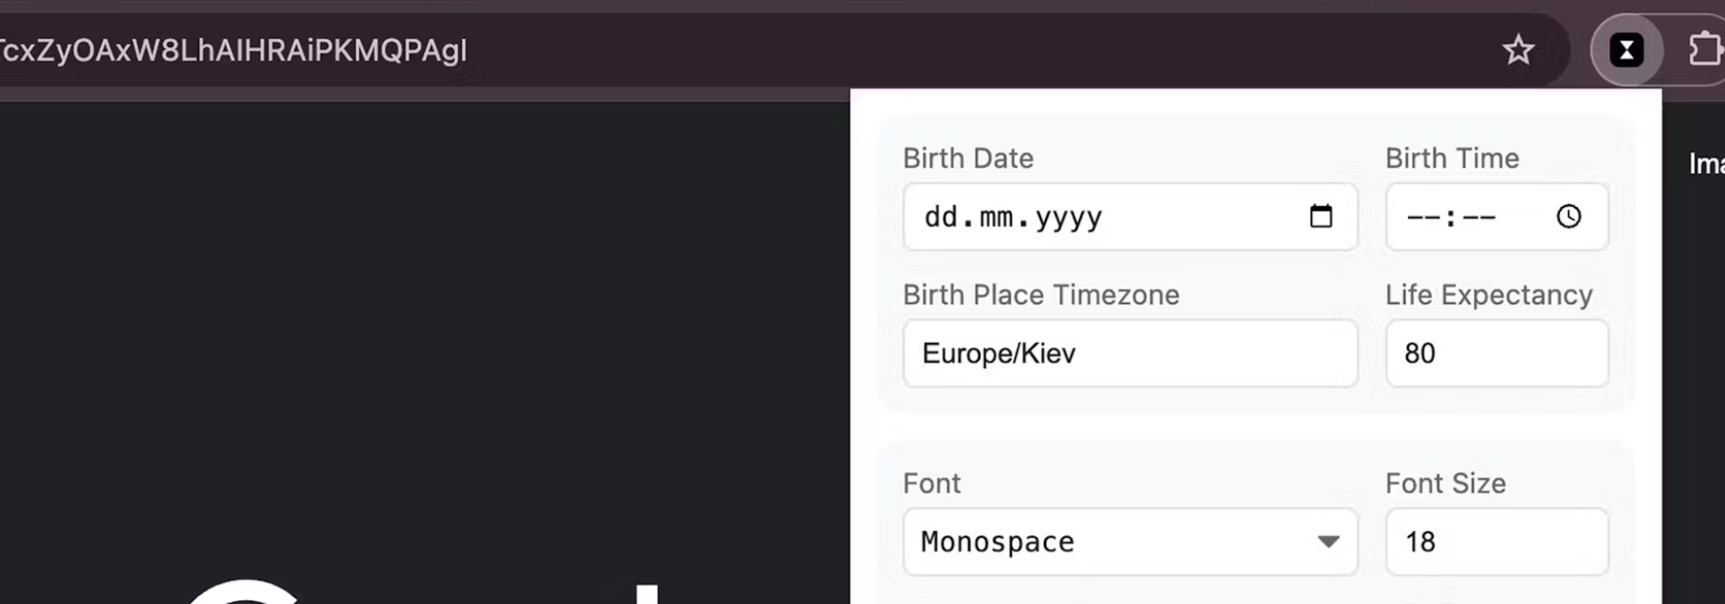Focus the Europe/Kiev timezone field
Image resolution: width=1725 pixels, height=604 pixels.
pyautogui.click(x=1130, y=354)
